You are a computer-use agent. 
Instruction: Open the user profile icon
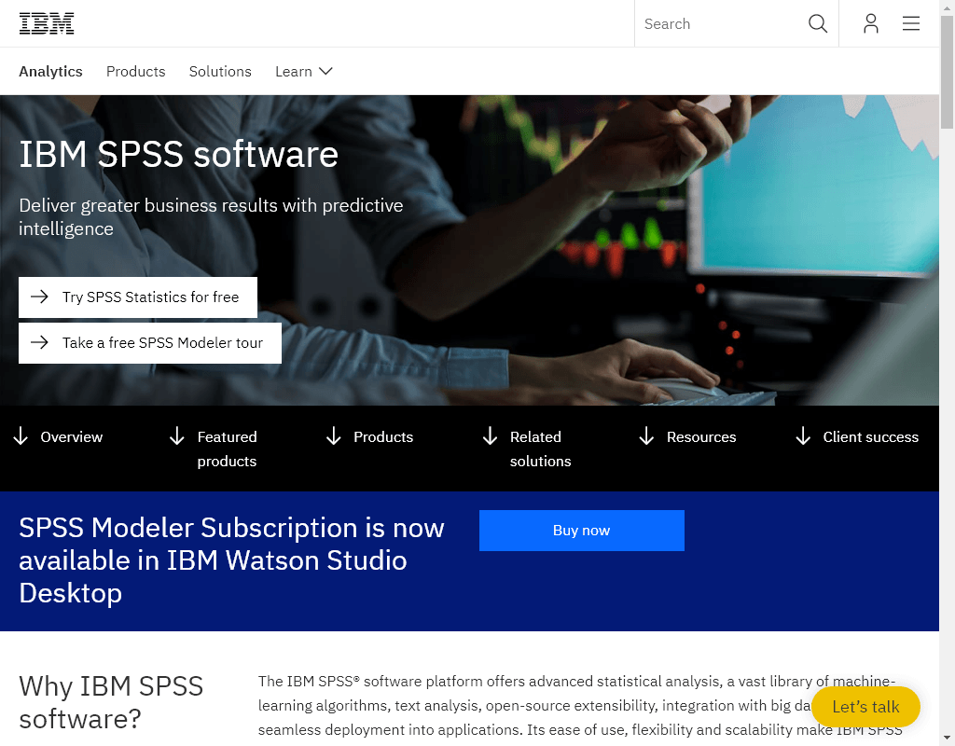point(870,23)
